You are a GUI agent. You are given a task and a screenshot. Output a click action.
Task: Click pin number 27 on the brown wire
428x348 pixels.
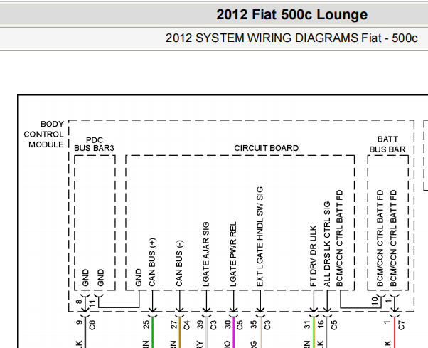[173, 325]
